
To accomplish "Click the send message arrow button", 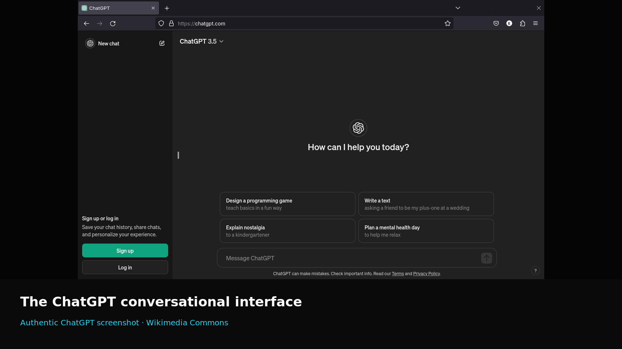I will pyautogui.click(x=486, y=258).
